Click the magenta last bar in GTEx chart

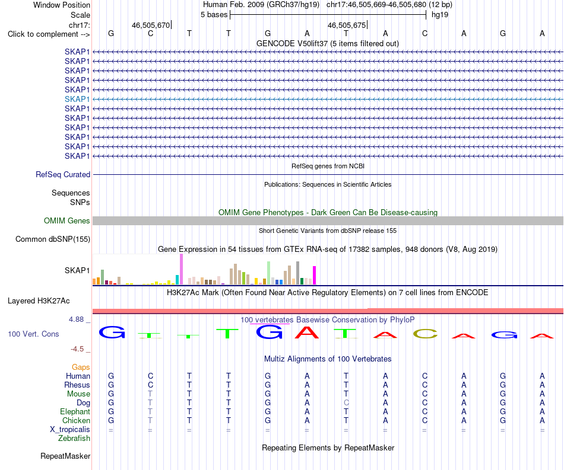315,276
